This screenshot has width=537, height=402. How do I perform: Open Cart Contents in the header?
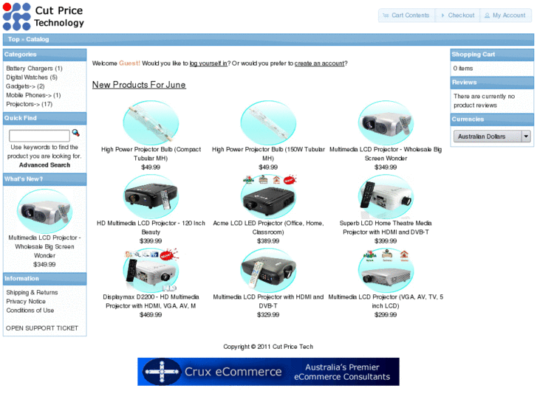(x=406, y=15)
